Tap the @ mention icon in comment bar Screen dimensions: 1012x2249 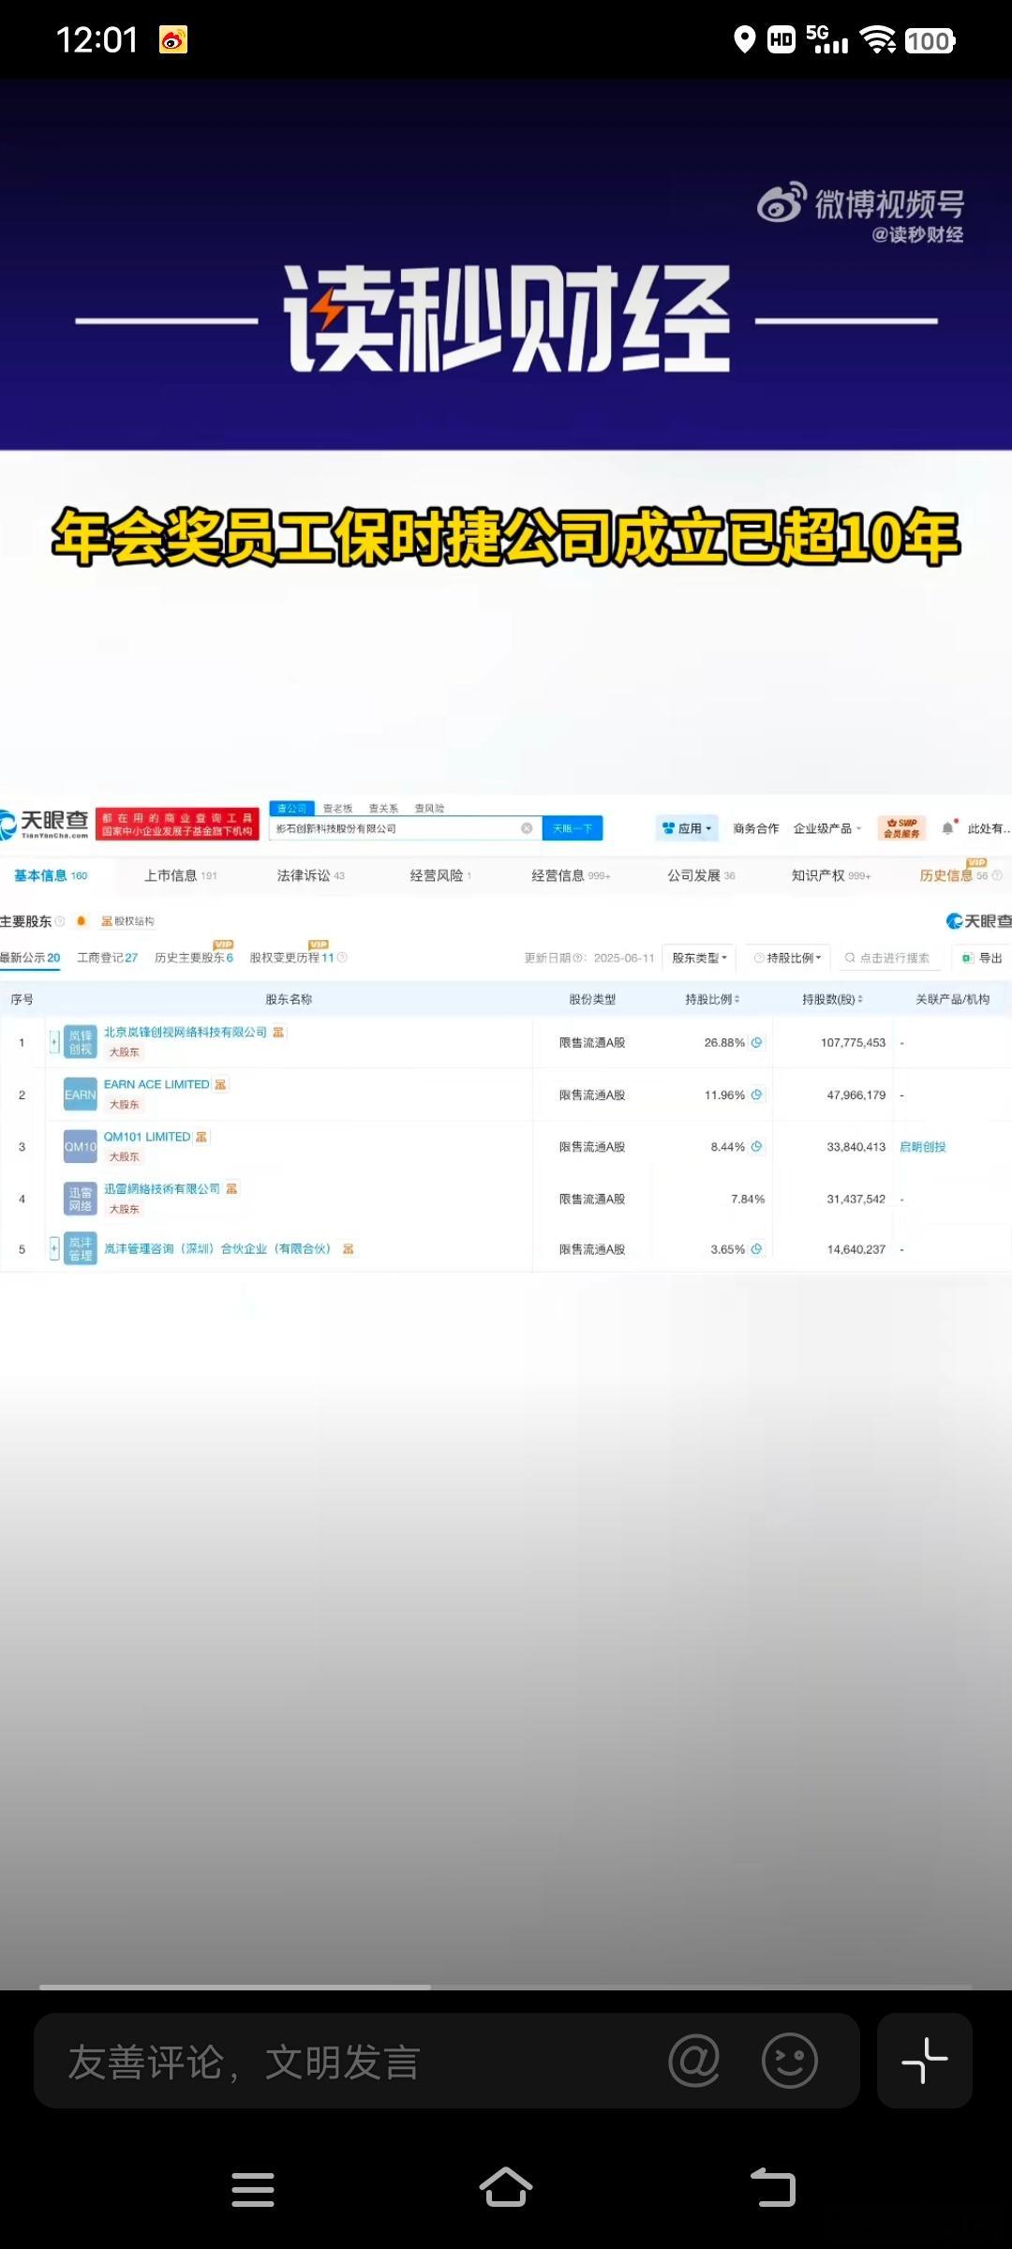pyautogui.click(x=694, y=2061)
